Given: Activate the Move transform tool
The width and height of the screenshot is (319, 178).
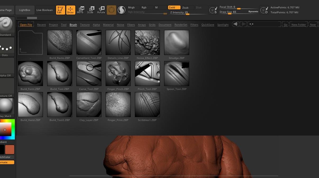Looking at the screenshot, I should [x=80, y=10].
